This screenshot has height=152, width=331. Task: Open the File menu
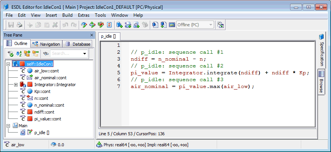coord(9,15)
